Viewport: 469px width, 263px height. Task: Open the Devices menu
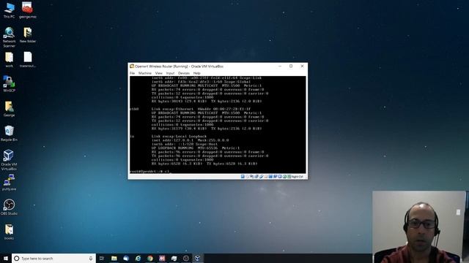pyautogui.click(x=184, y=73)
